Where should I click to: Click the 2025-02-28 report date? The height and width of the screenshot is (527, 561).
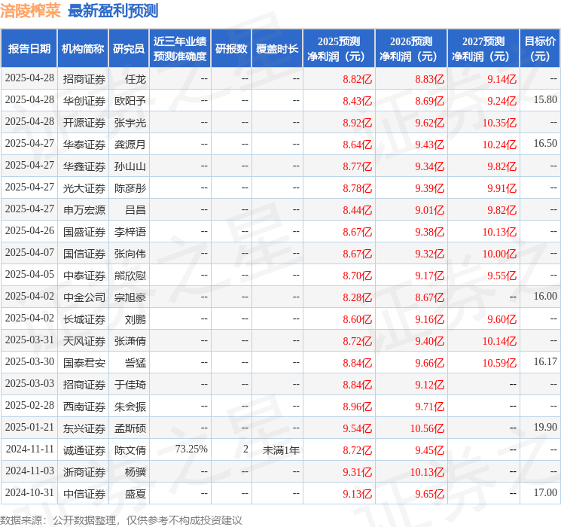pos(29,405)
